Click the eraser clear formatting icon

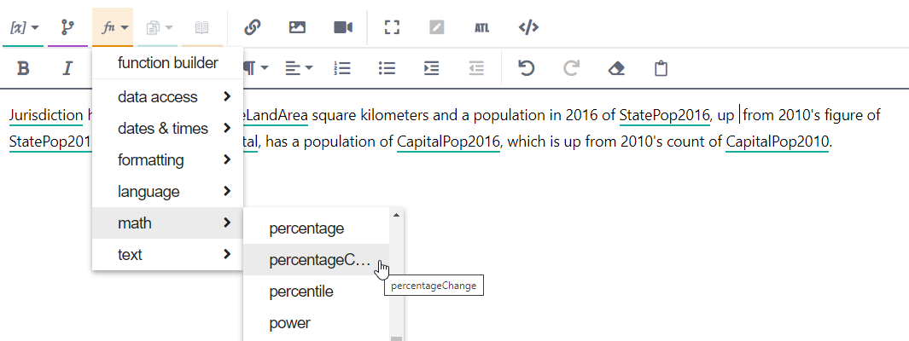click(x=616, y=68)
